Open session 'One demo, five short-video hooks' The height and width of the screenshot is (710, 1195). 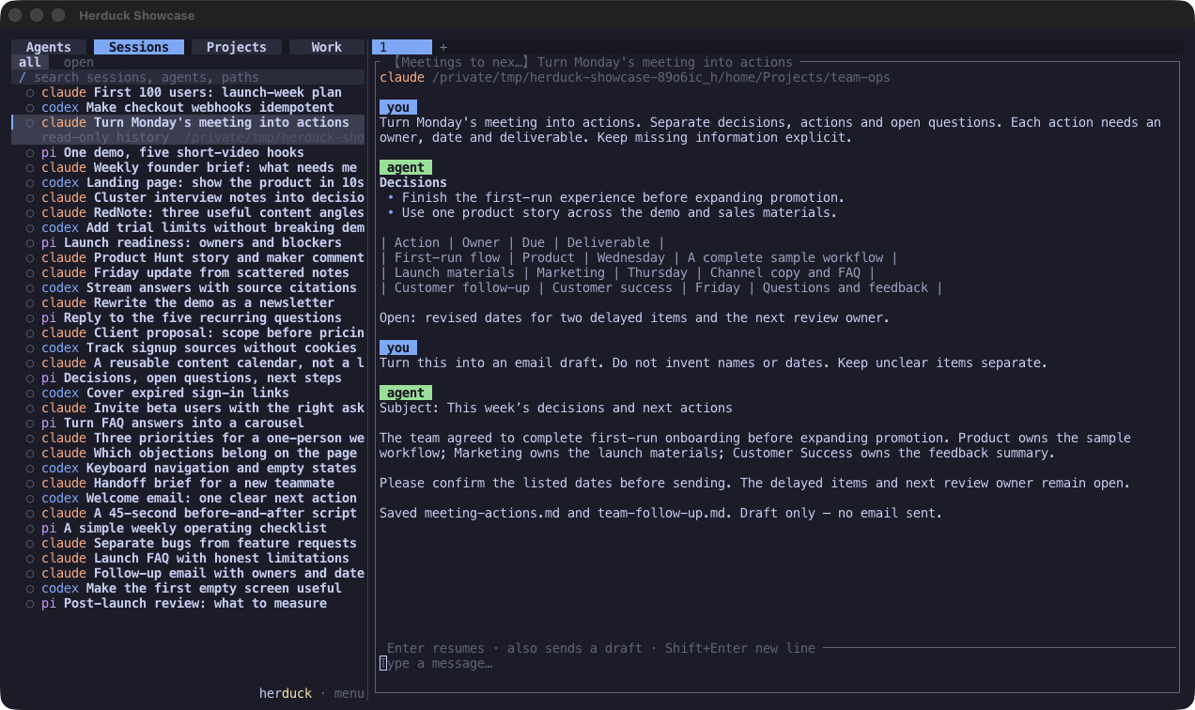[188, 152]
